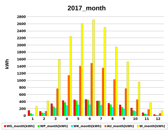The height and width of the screenshot is (133, 168).
Task: Click the yellow bar for month 3
Action: [59, 88]
